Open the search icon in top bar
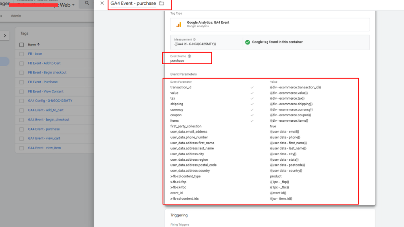 point(87,3)
